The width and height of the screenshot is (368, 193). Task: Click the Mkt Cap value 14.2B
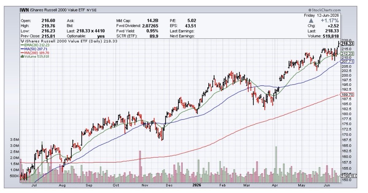click(x=152, y=21)
